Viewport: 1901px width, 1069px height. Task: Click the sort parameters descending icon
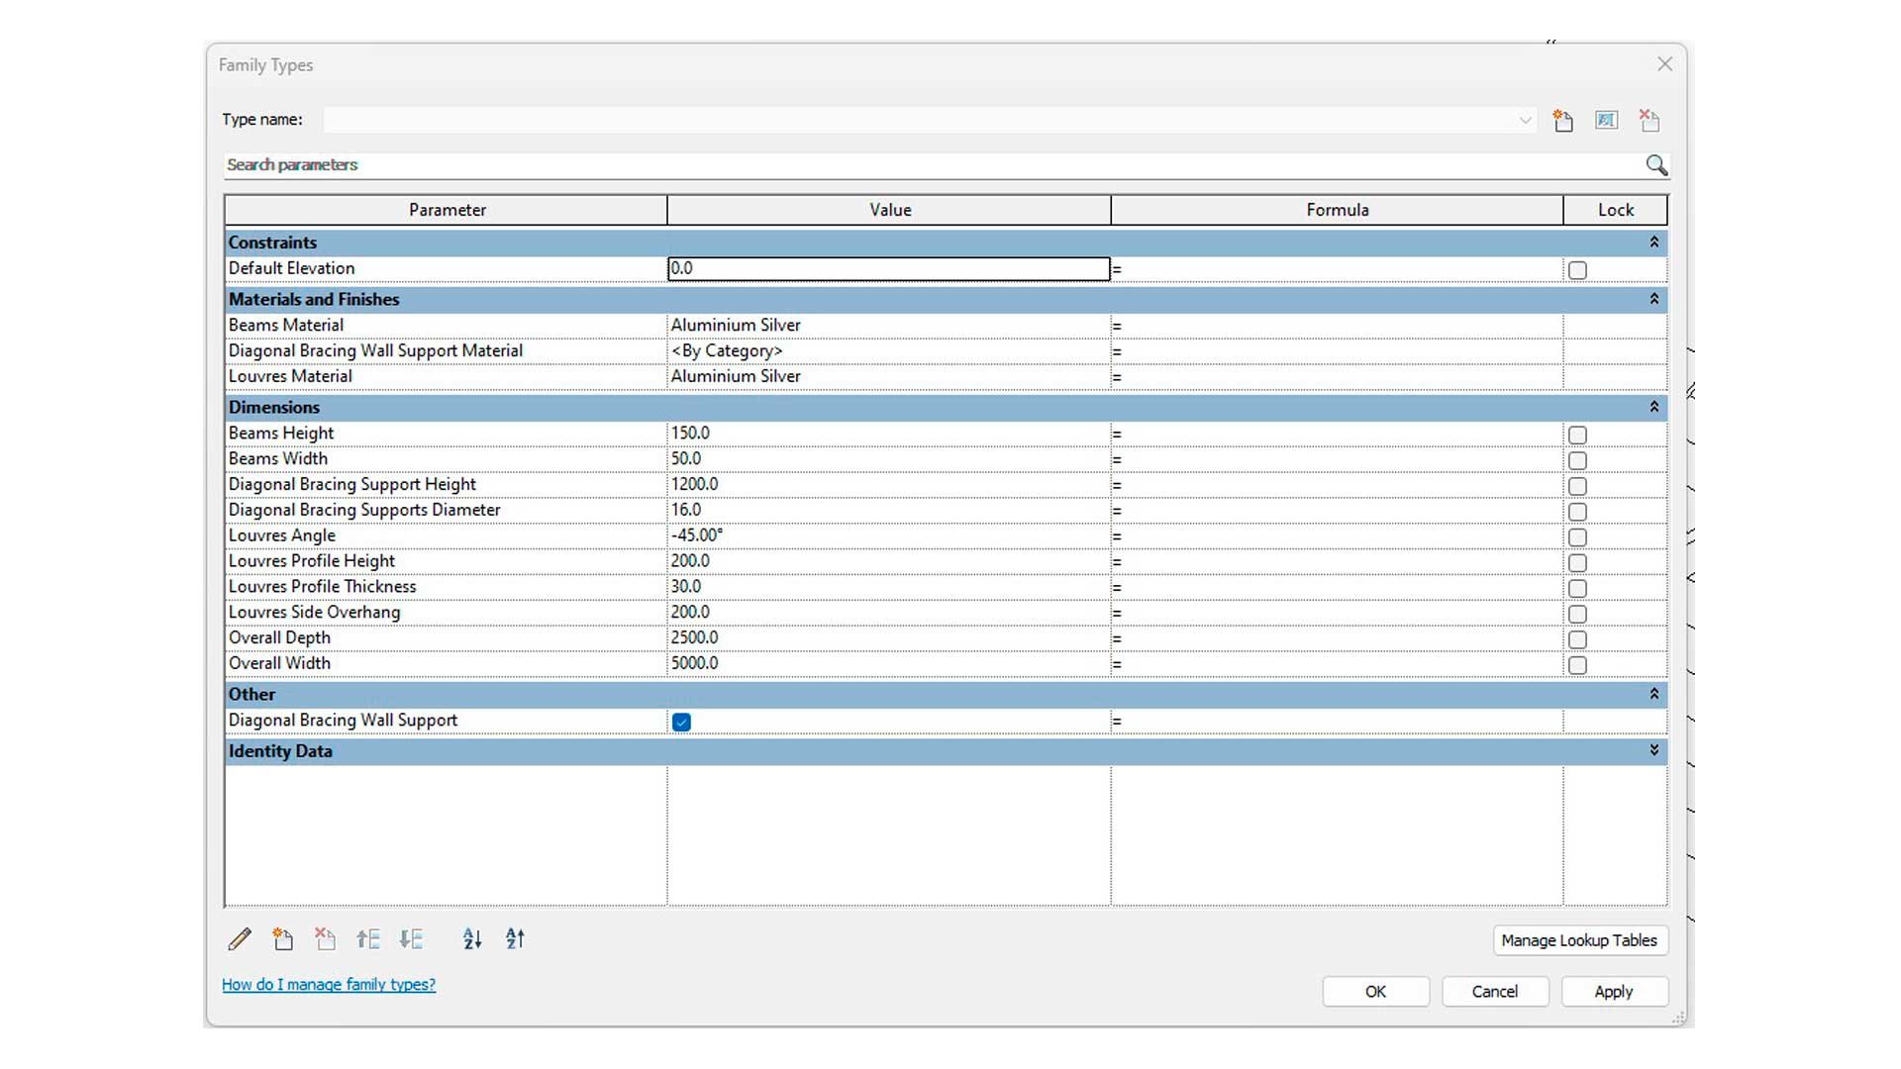[515, 938]
